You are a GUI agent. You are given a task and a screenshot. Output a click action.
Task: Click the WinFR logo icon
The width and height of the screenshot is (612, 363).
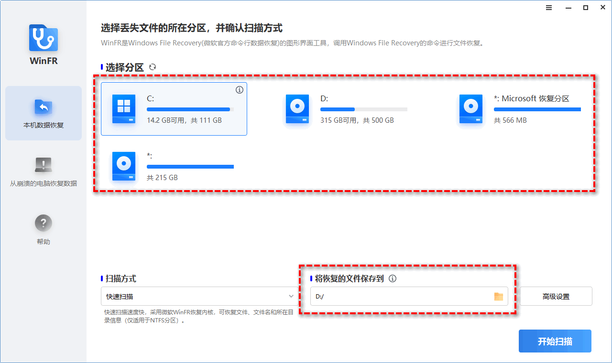[x=44, y=37]
